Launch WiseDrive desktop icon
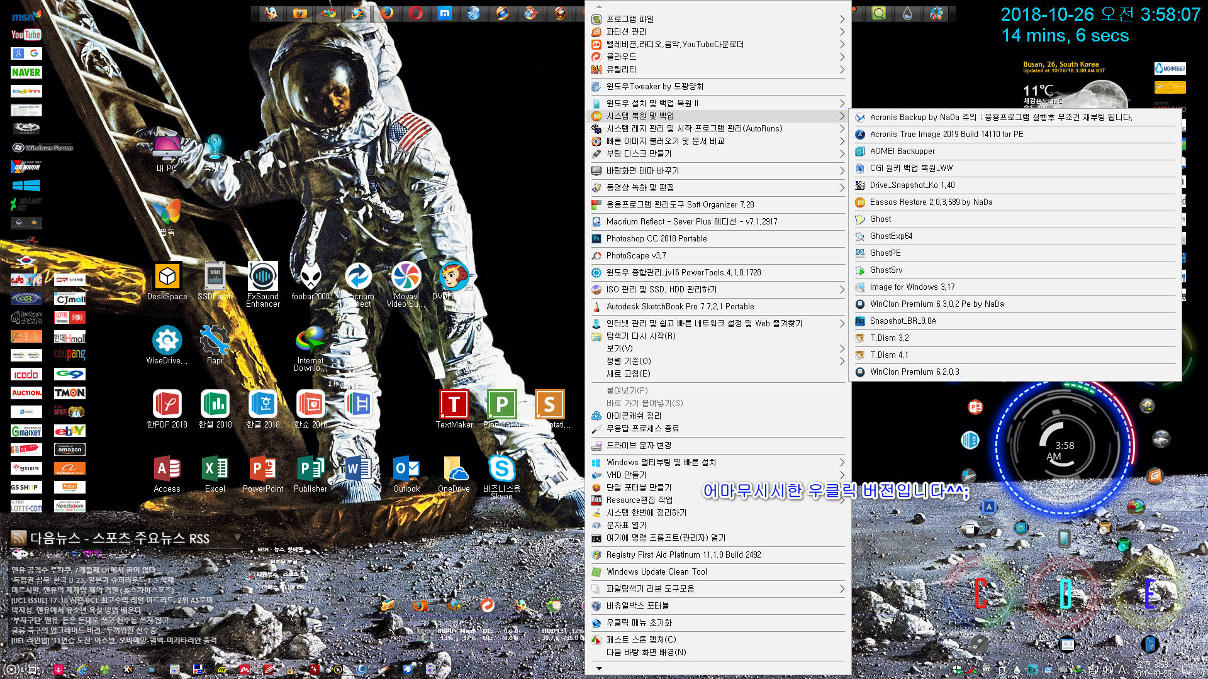 coord(167,345)
